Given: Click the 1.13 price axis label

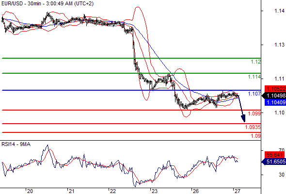Looking at the screenshot, I should pyautogui.click(x=279, y=45).
